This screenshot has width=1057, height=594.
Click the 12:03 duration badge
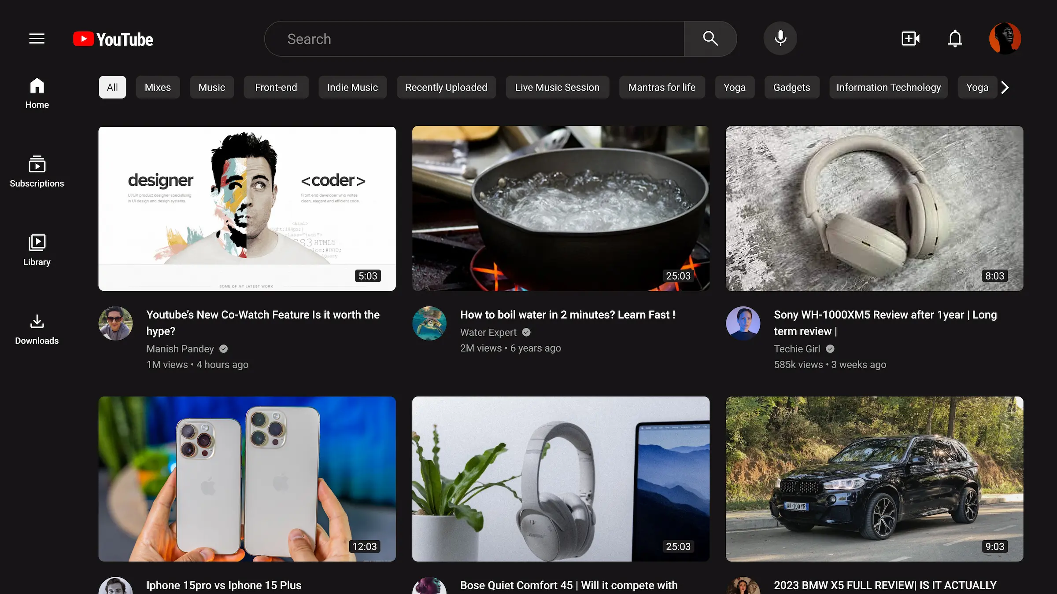(x=365, y=546)
